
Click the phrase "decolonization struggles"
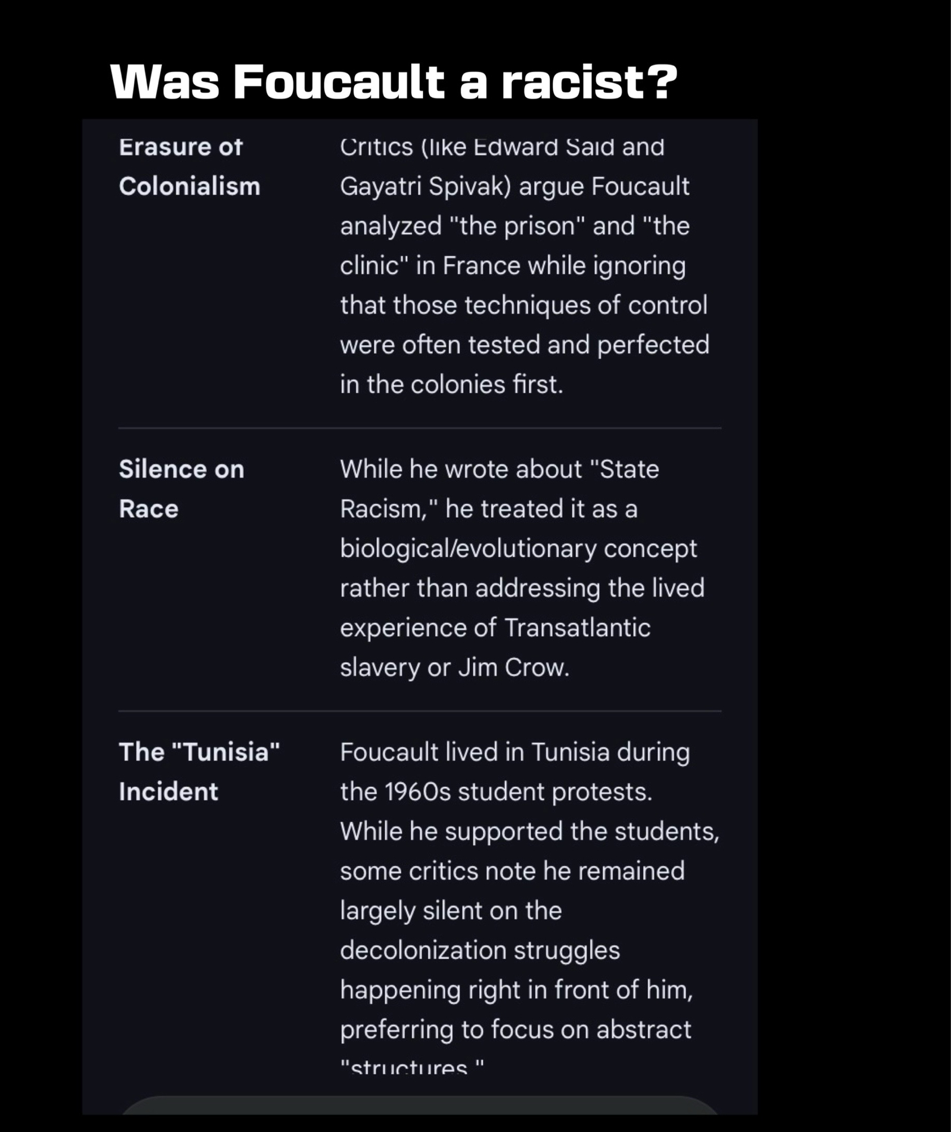coord(480,950)
